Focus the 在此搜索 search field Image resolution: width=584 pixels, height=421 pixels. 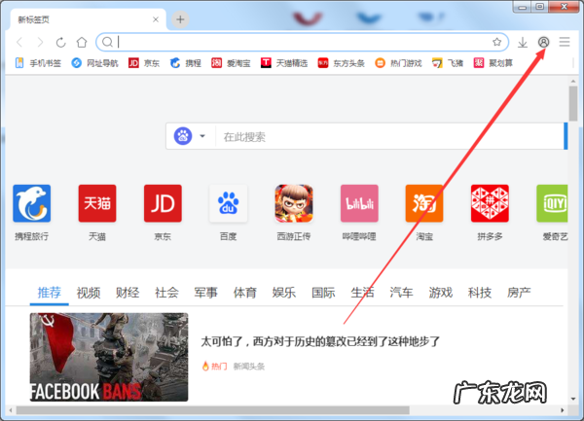[x=389, y=136]
